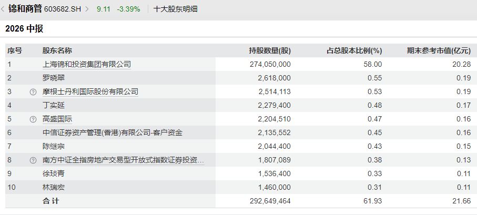Click the question mark icon beside 高盛国际
The width and height of the screenshot is (477, 215).
[33, 119]
